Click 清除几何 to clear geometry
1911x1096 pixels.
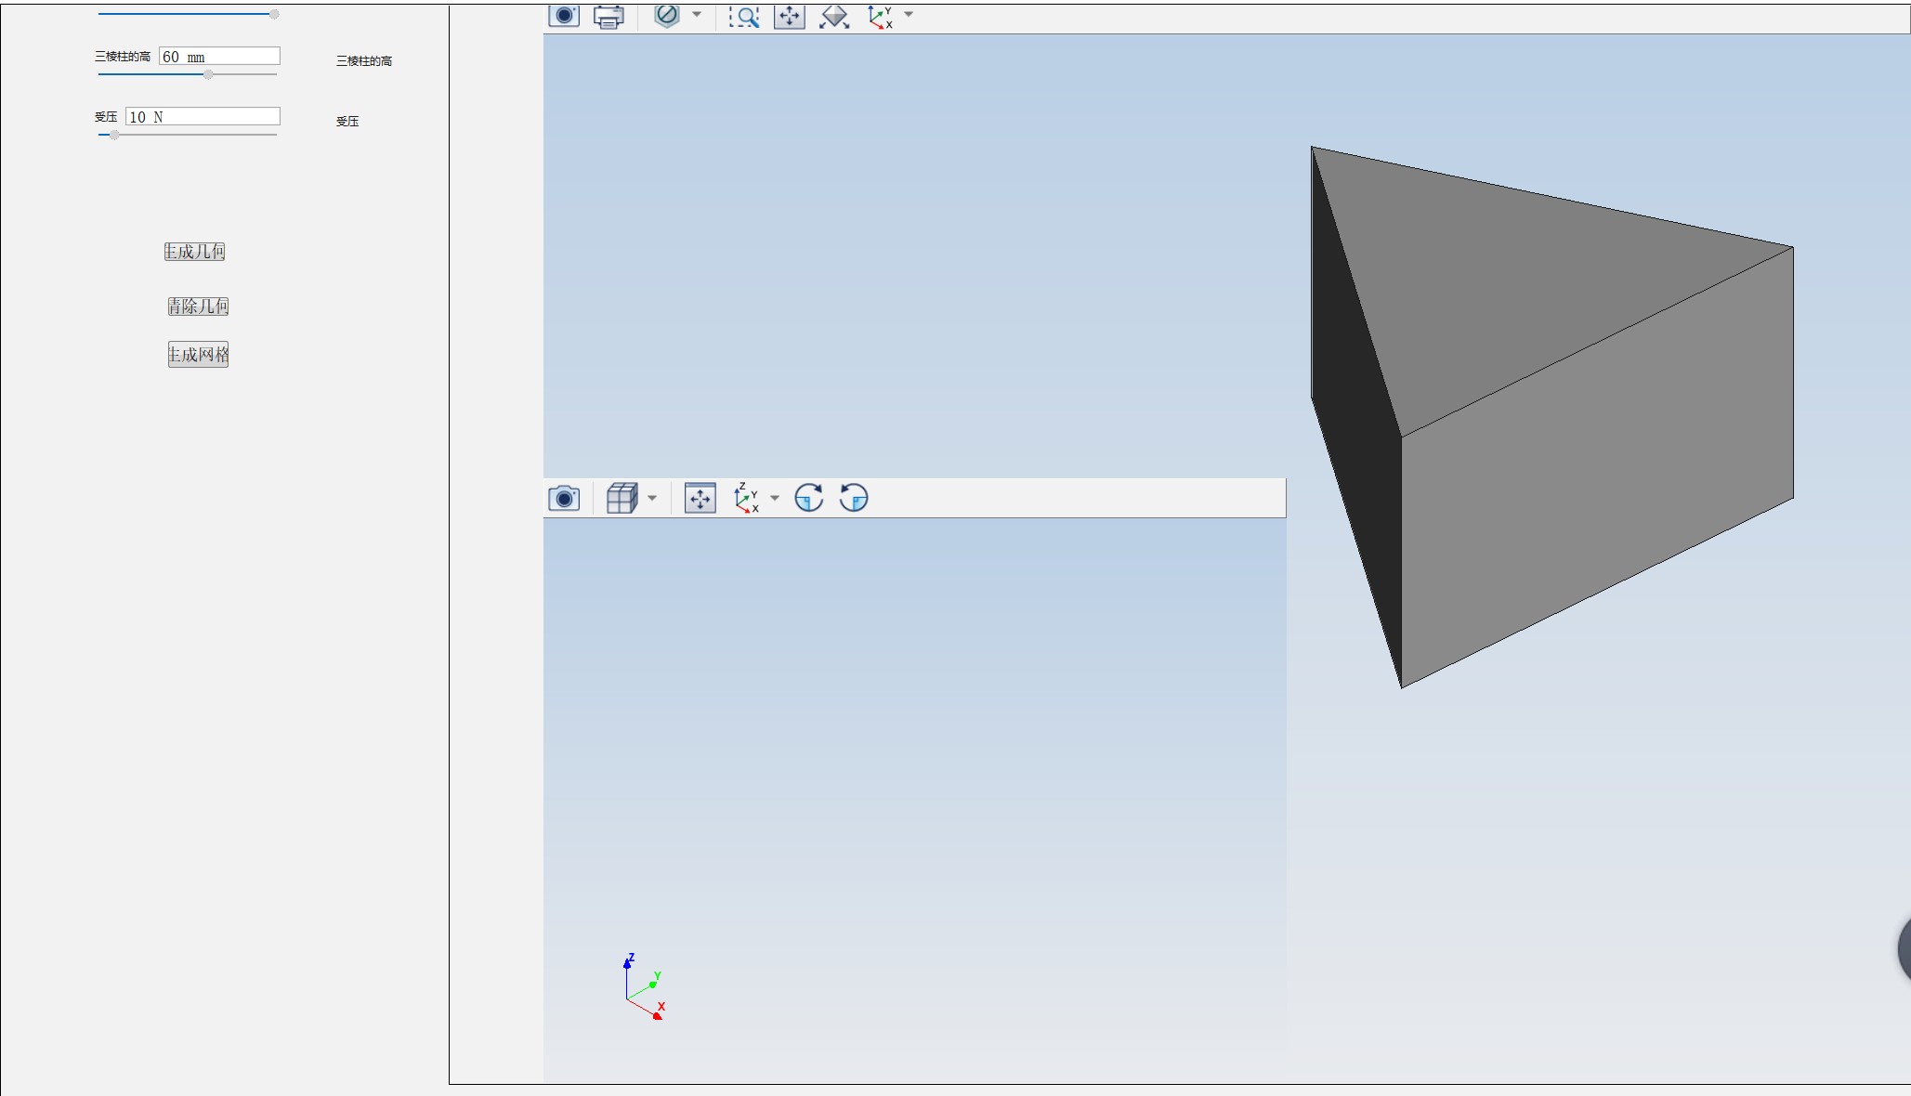(x=200, y=305)
